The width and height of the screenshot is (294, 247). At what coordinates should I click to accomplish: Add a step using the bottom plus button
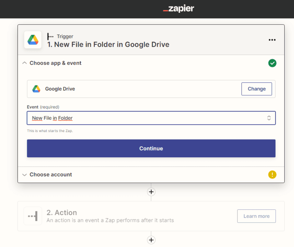[x=151, y=240]
